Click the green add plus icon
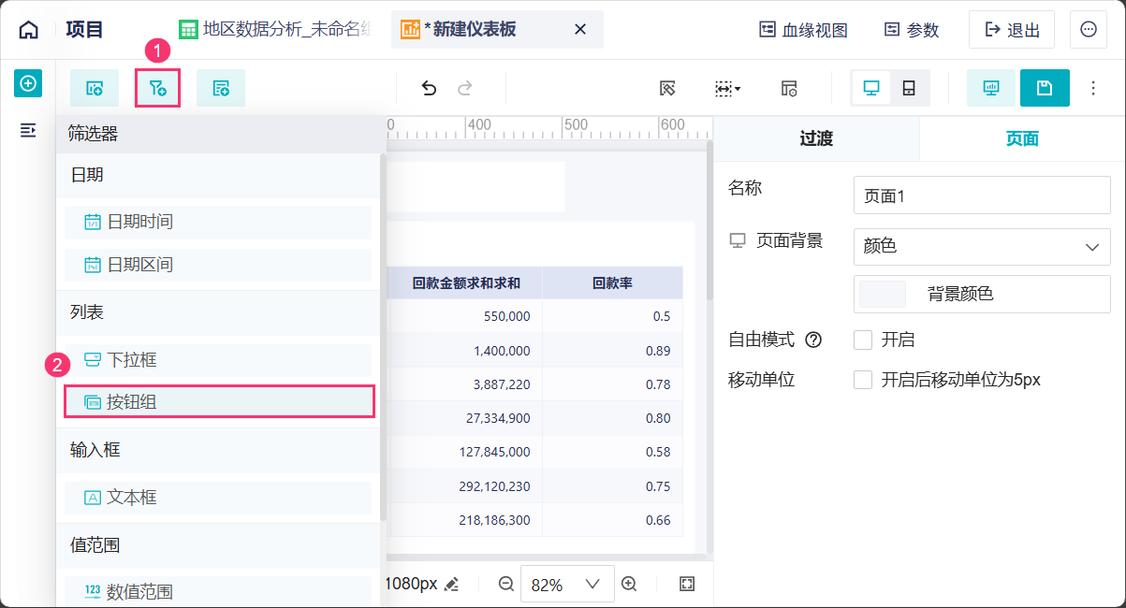1126x608 pixels. pos(28,84)
